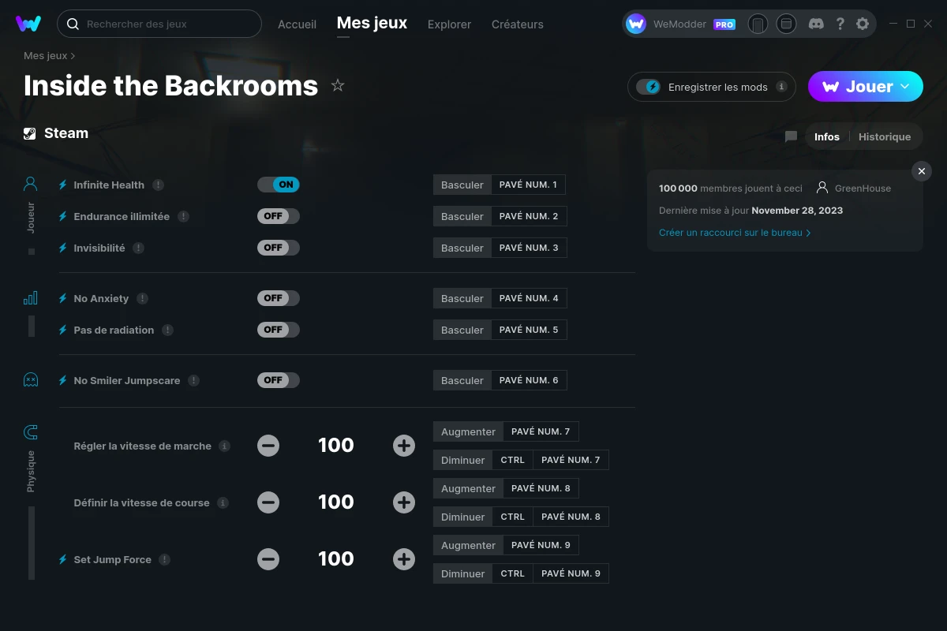Increase running speed with plus button
Viewport: 947px width, 631px height.
[x=404, y=502]
